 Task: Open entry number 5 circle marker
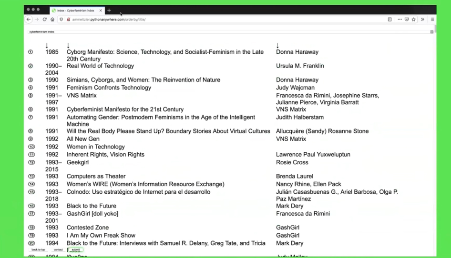pos(31,95)
